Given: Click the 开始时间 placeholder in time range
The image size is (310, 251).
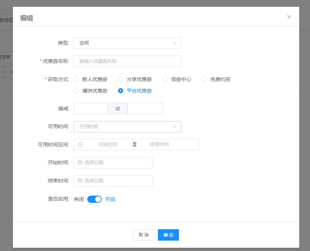Looking at the screenshot, I should (x=107, y=145).
